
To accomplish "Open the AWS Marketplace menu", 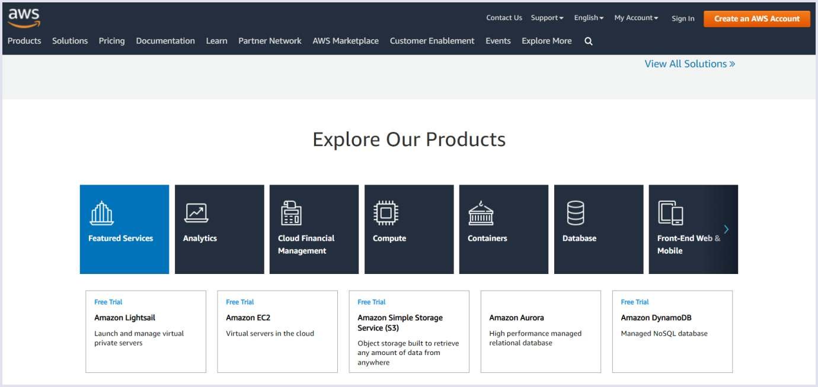I will (x=346, y=41).
